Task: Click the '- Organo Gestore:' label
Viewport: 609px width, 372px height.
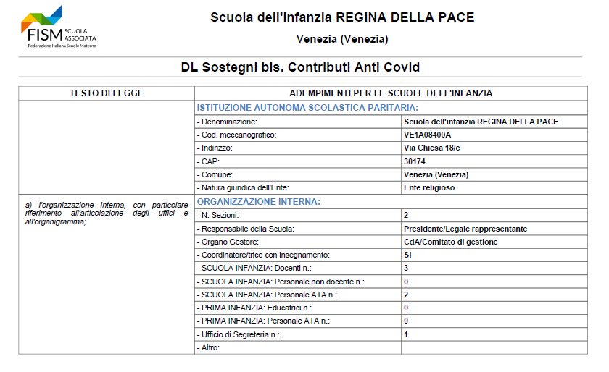Action: (228, 242)
